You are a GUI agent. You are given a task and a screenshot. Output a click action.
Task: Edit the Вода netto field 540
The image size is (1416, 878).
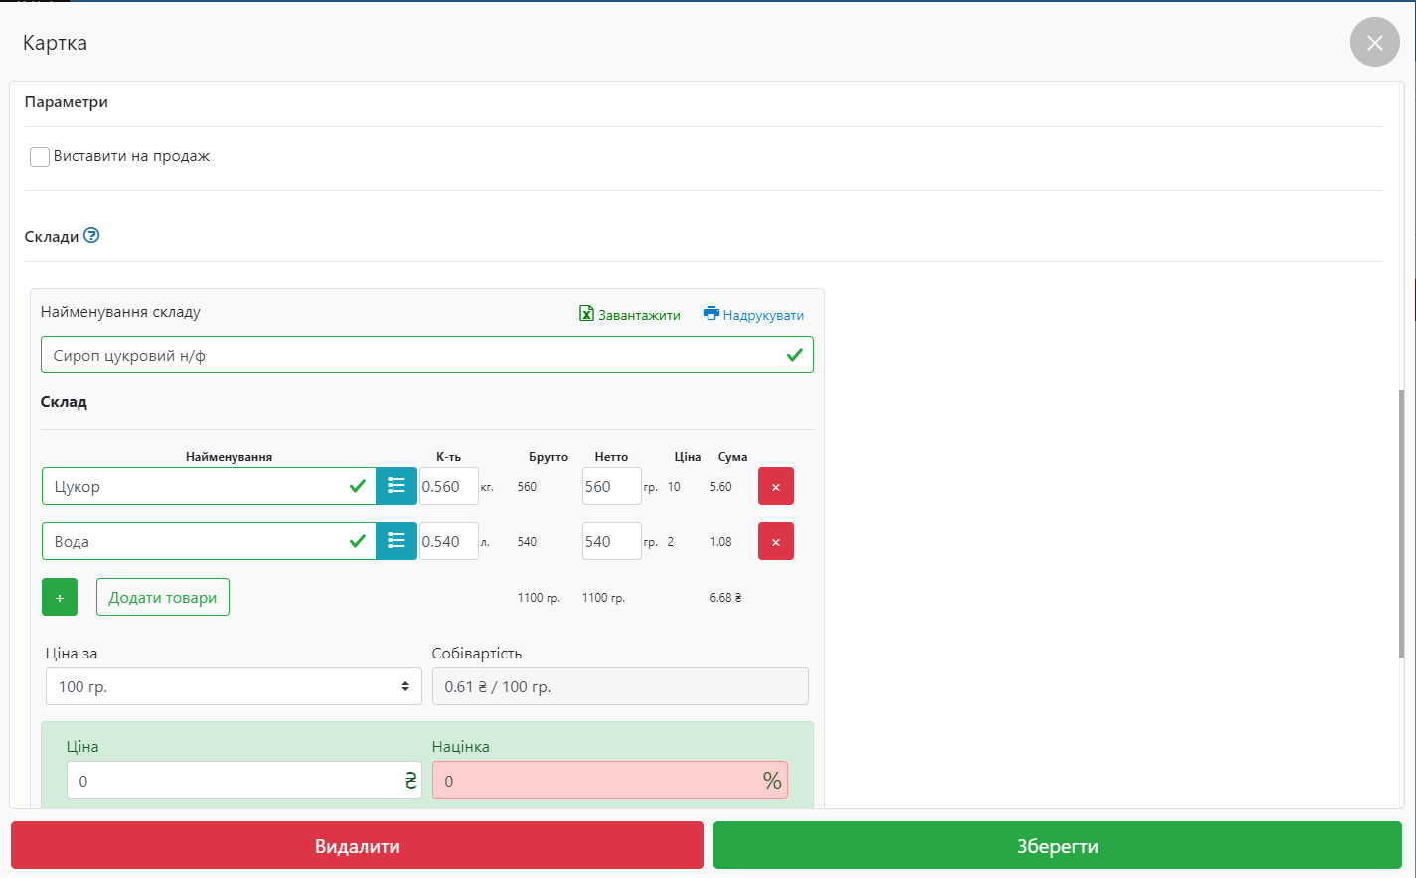coord(610,542)
